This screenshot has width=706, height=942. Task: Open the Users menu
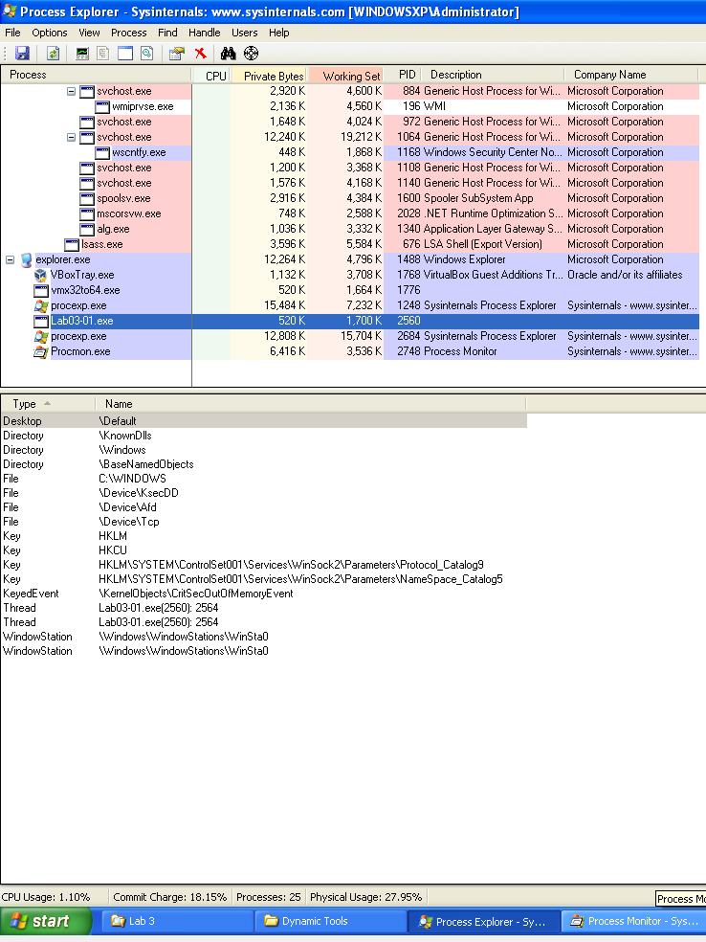[244, 33]
